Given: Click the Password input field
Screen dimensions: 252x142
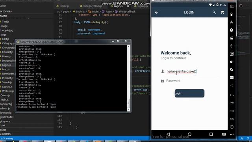Looking at the screenshot, I should click(190, 81).
